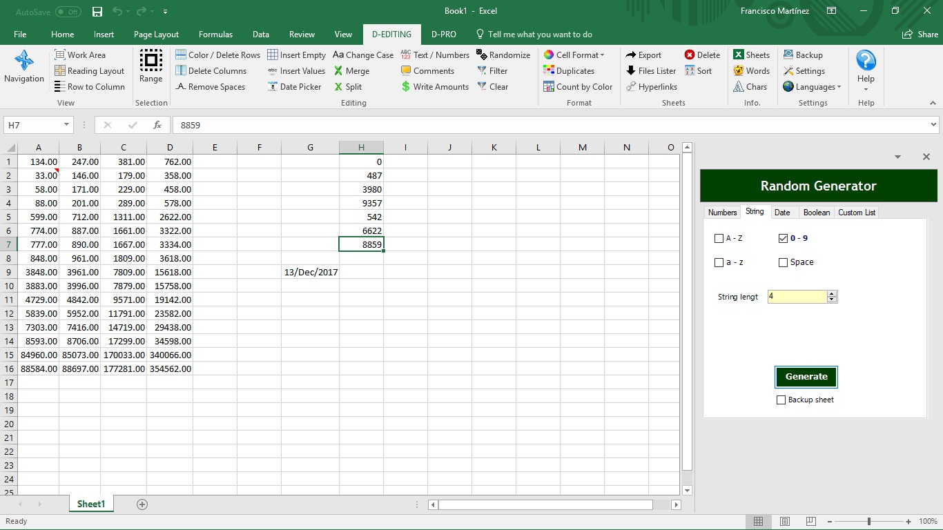Apply the Filter tool

[492, 71]
